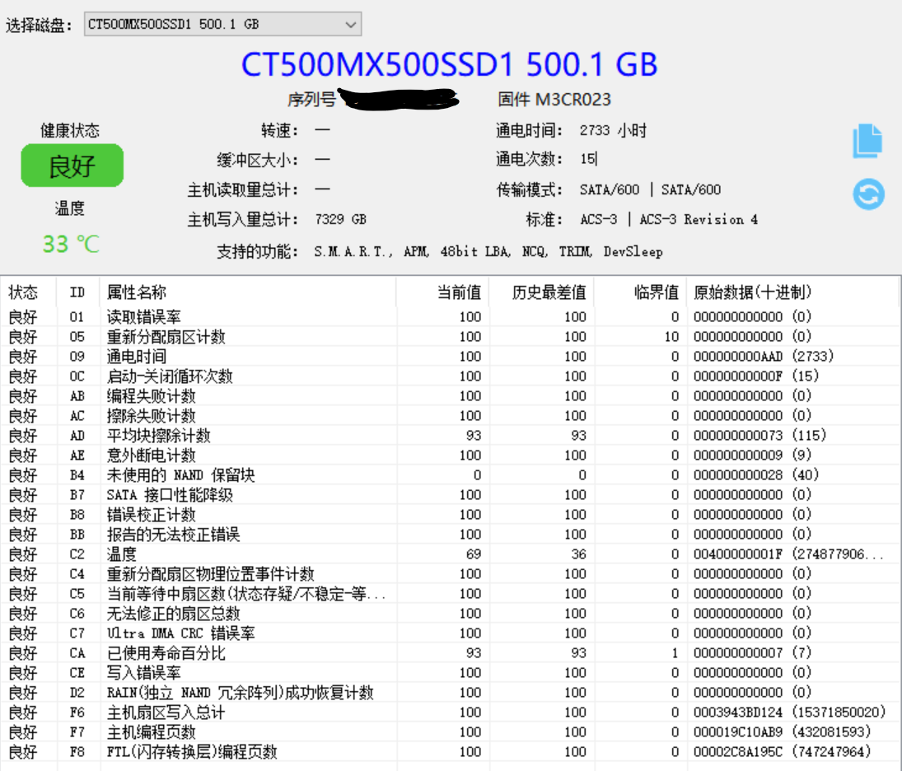This screenshot has height=771, width=902.
Task: Select the 报告的无法校正错误 row
Action: [449, 534]
